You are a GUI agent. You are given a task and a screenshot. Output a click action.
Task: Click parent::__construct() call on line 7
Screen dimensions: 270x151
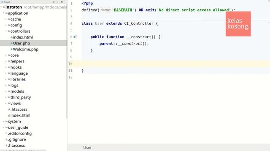(124, 44)
